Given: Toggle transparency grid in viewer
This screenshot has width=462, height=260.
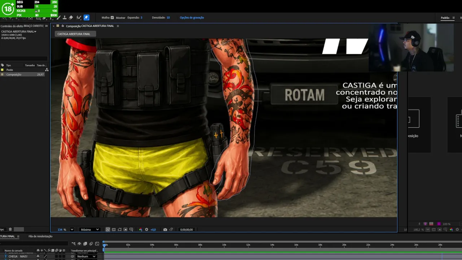Looking at the screenshot, I should click(x=114, y=230).
